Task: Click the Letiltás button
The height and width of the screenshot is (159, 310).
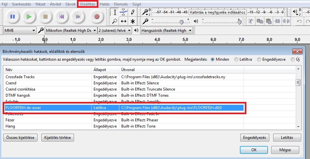Action: (287, 138)
